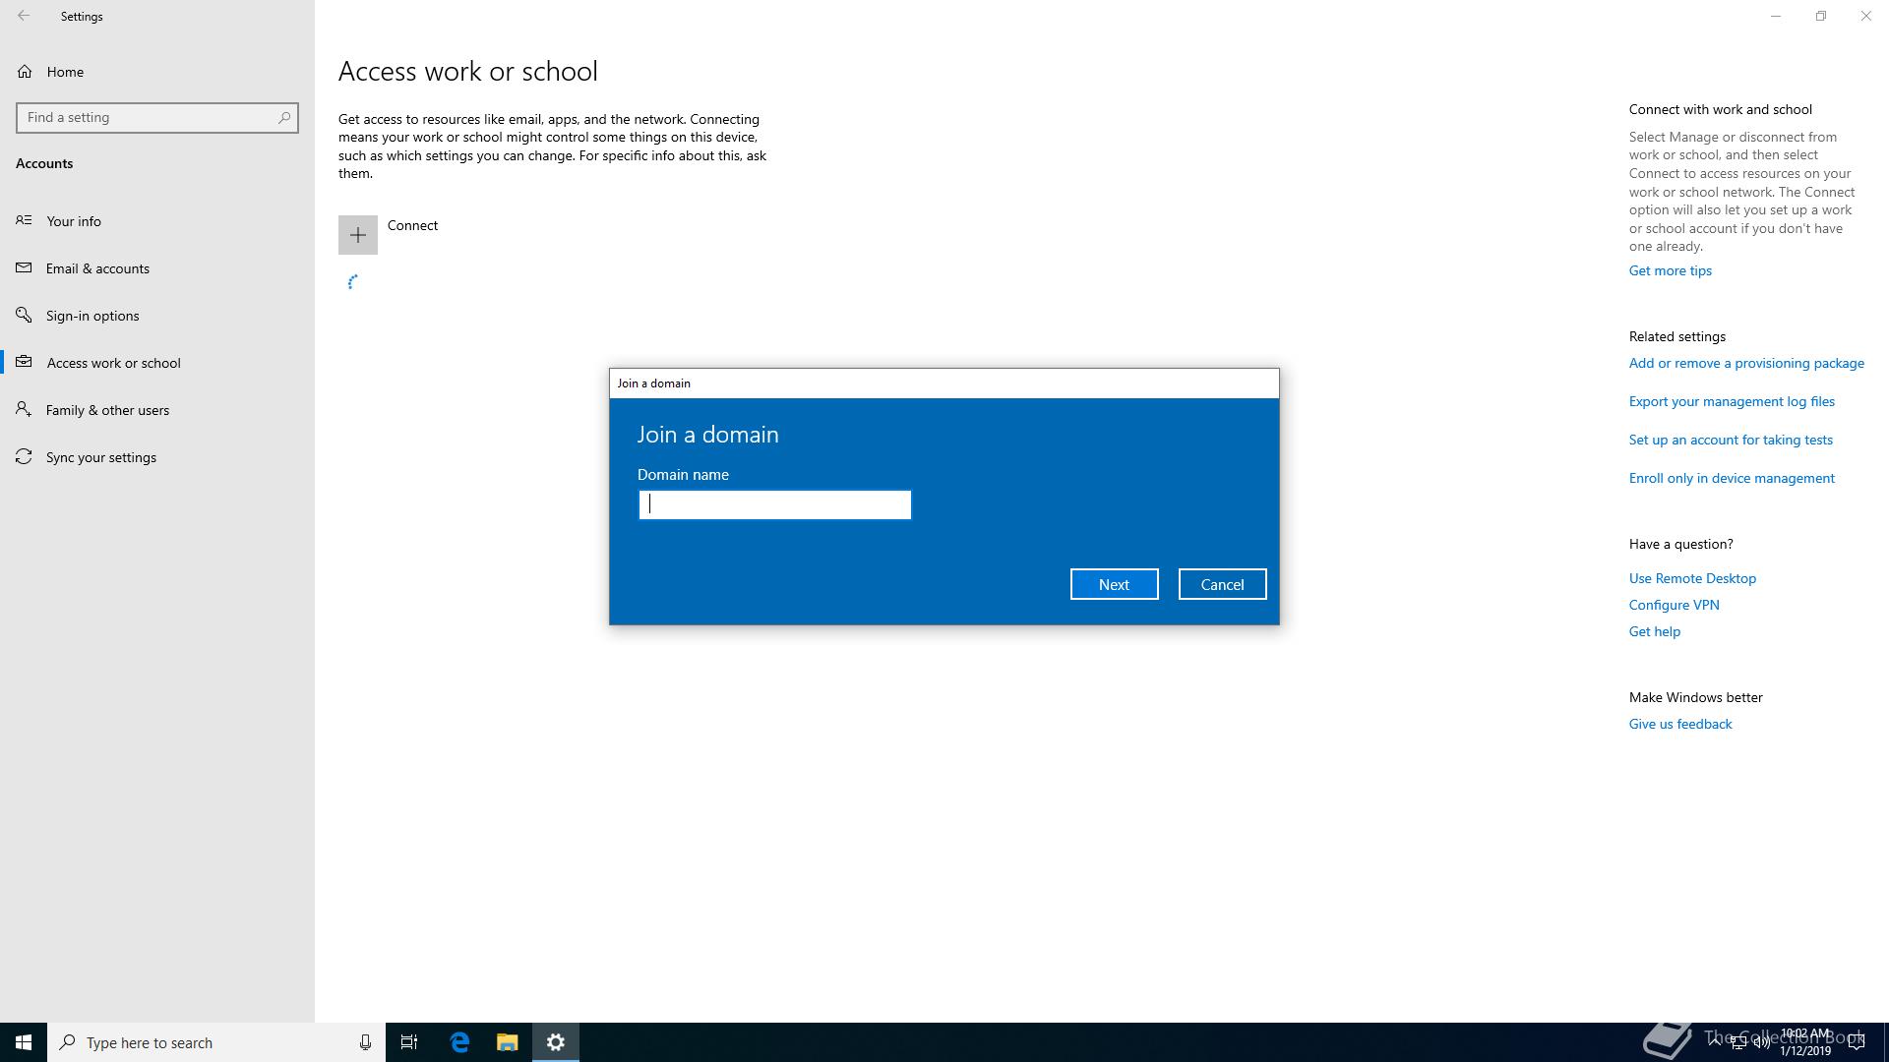Cancel the Join a domain dialog
1889x1062 pixels.
click(1222, 584)
